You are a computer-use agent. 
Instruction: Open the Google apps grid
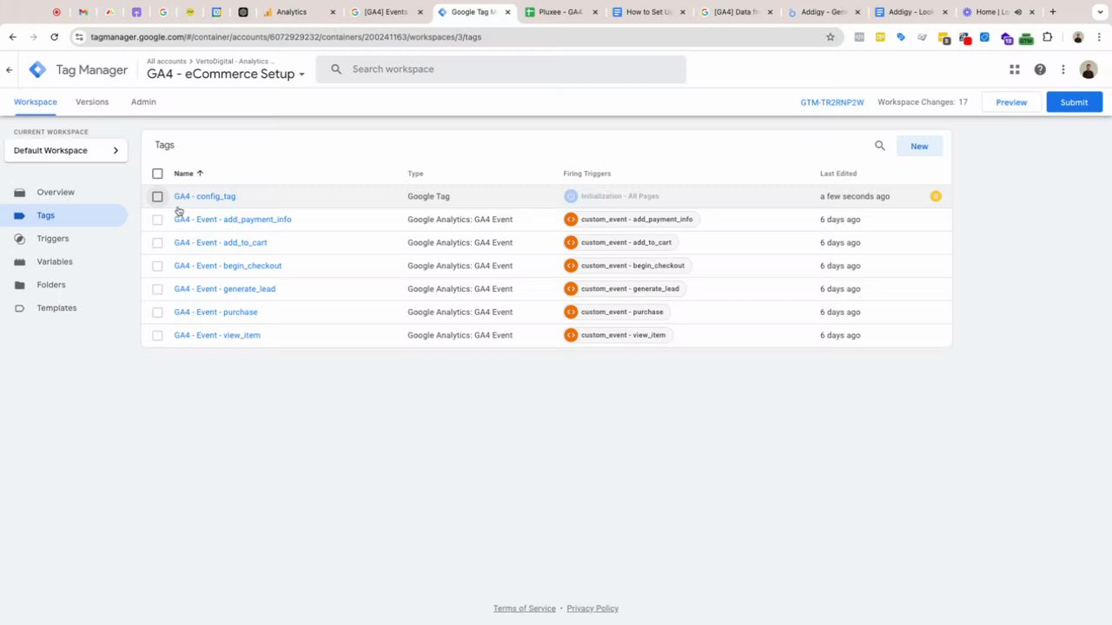tap(1015, 69)
